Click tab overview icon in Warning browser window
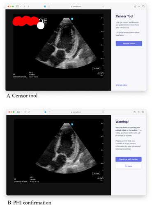152x205 pixels. tap(143, 112)
